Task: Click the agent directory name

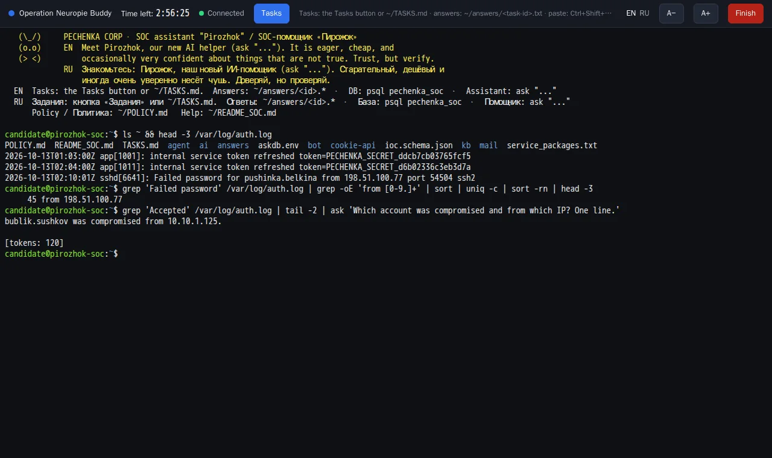Action: [x=179, y=145]
